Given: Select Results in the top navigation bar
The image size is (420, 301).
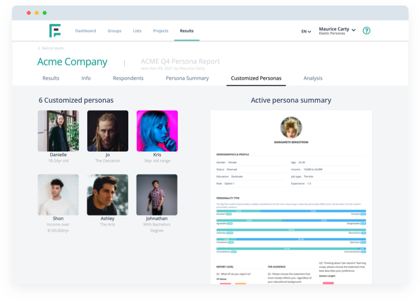Looking at the screenshot, I should tap(187, 31).
